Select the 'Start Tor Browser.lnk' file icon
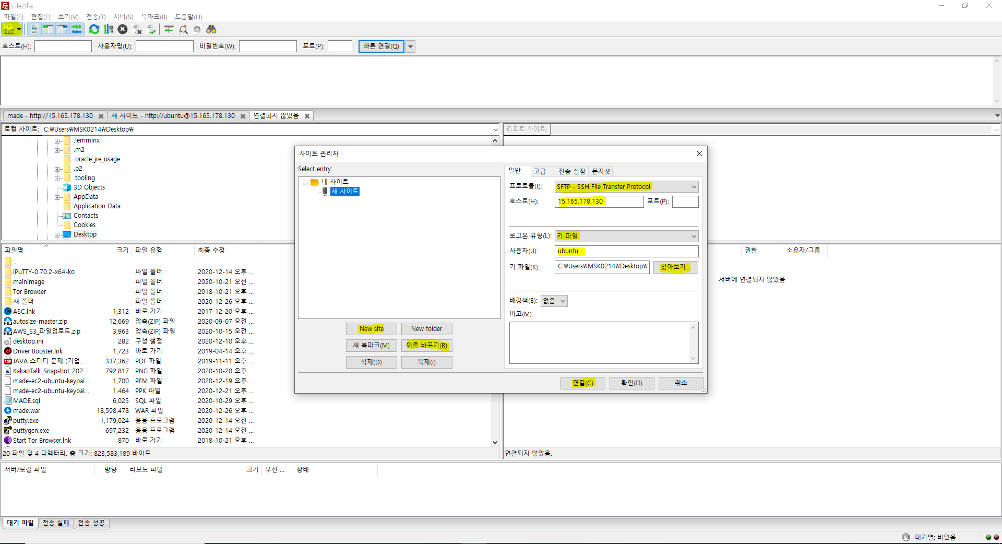The height and width of the screenshot is (544, 1002). click(x=8, y=441)
